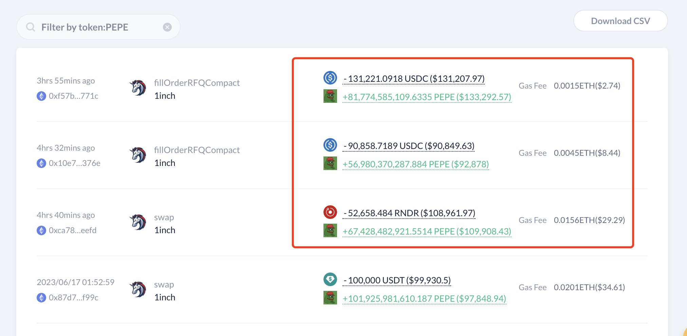Click gas fee value 0.0045ETH($8.44)

click(x=587, y=153)
